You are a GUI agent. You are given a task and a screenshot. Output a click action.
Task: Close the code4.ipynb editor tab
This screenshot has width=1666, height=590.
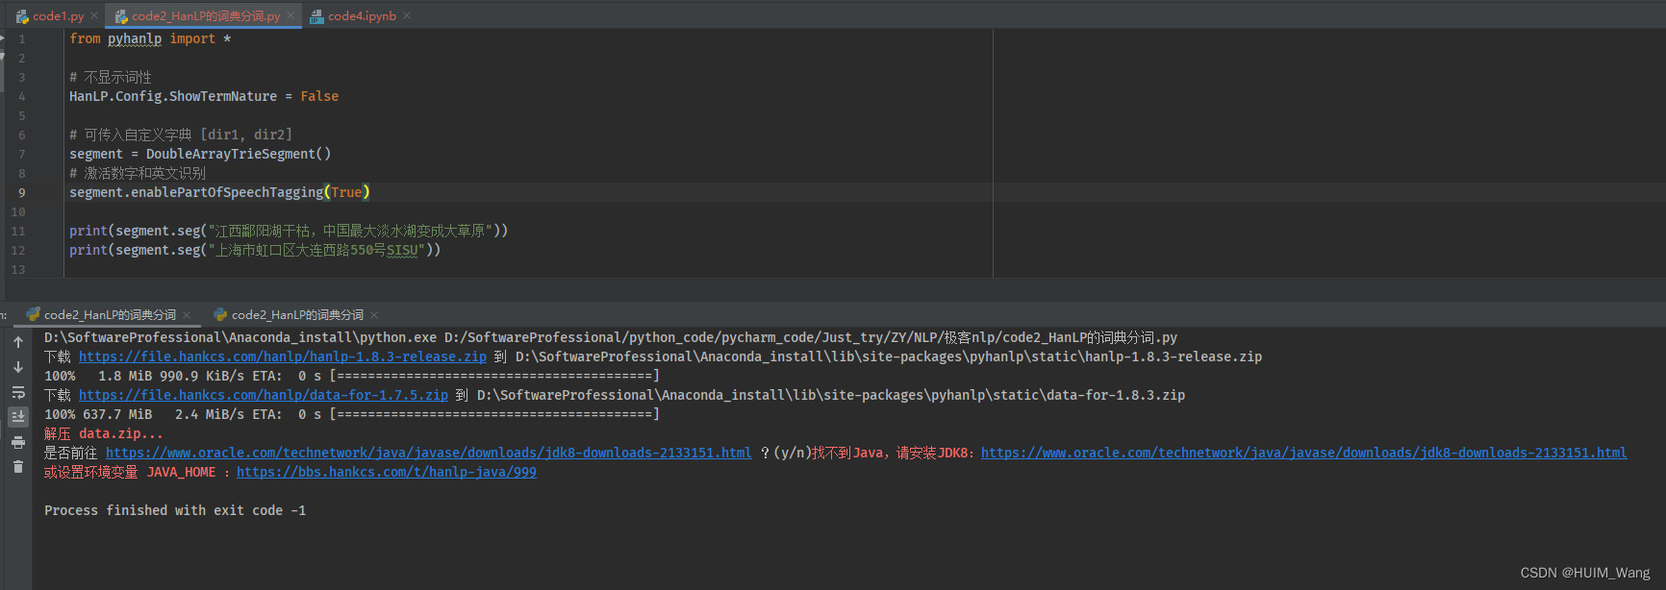pos(407,16)
